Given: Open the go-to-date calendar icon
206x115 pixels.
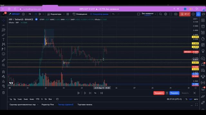Looking at the screenshot, I should pyautogui.click(x=57, y=99).
